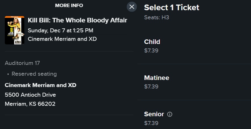The height and width of the screenshot is (129, 251).
Task: Click Cinemark Merriam and XD under showtime
Action: tap(62, 39)
